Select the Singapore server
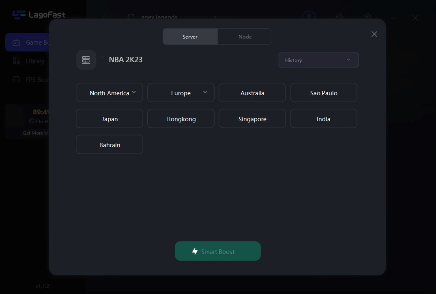This screenshot has width=436, height=294. [x=252, y=119]
